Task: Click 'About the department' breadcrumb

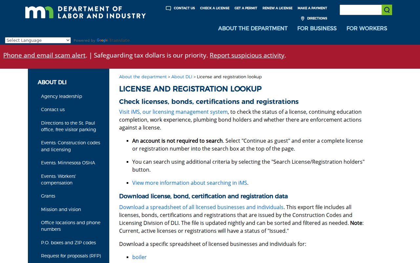Action: (x=143, y=77)
